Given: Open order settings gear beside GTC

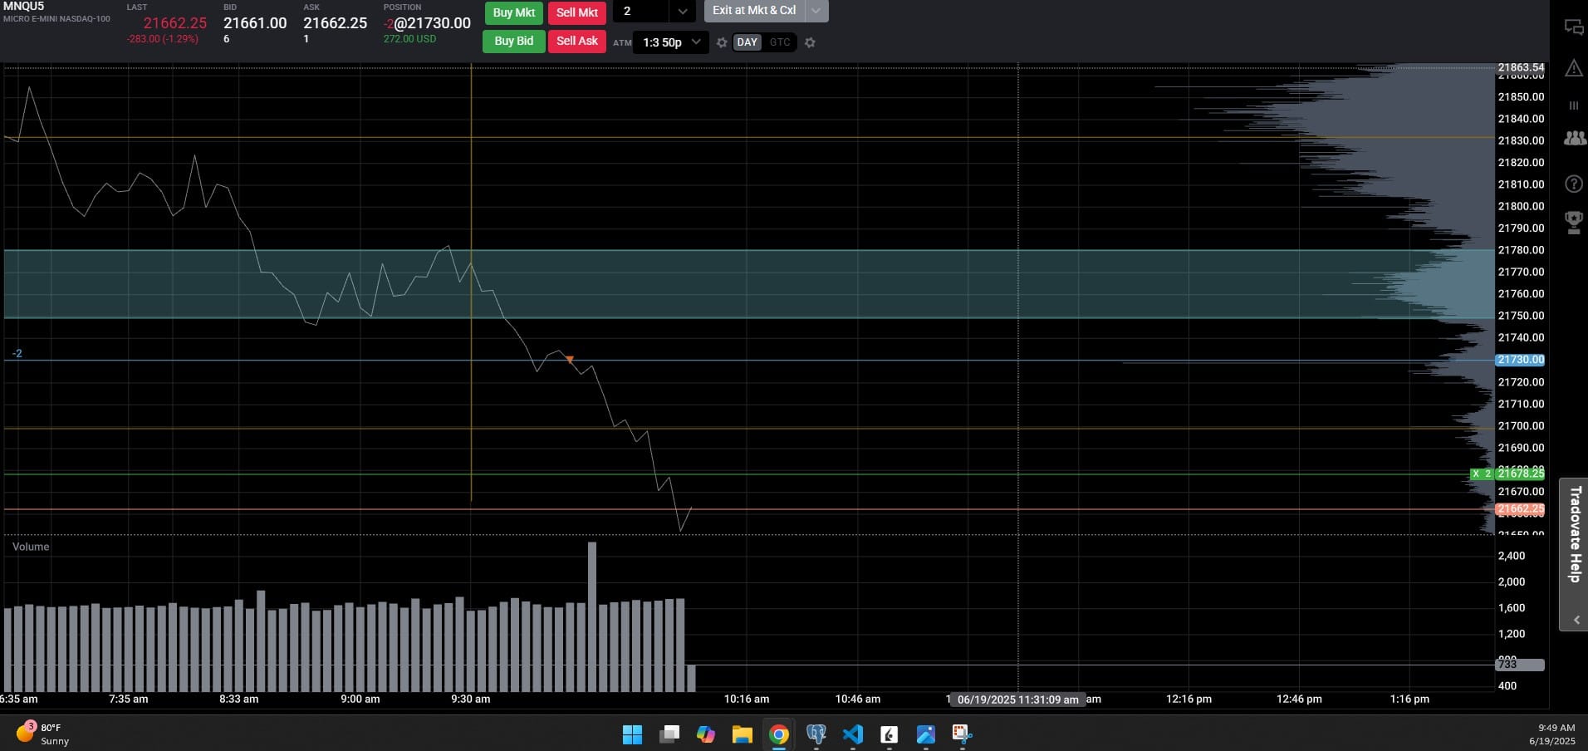Looking at the screenshot, I should click(810, 42).
